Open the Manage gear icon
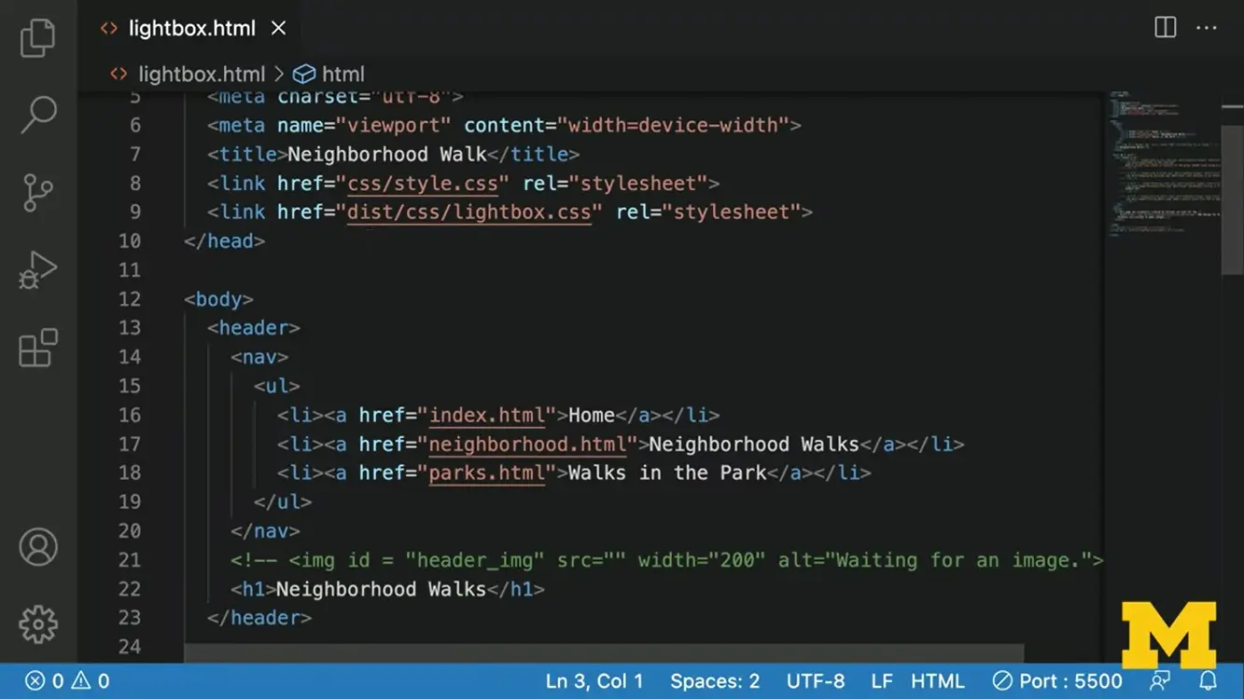Screen dimensions: 1244x699 point(38,624)
